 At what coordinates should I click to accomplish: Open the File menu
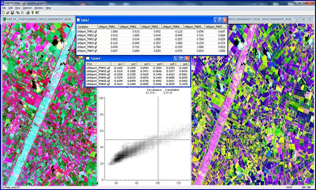point(4,8)
